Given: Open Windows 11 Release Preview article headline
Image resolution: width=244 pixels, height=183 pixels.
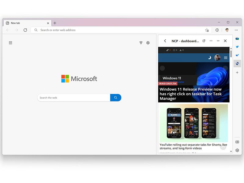Looking at the screenshot, I should (191, 94).
